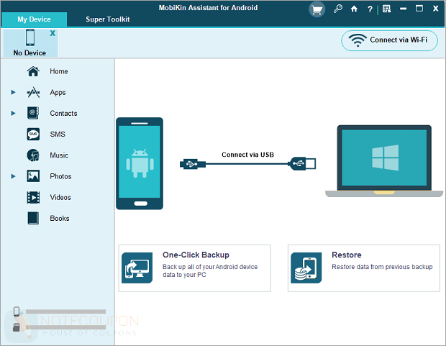Open the Books text entry
Viewport: 446px width, 346px height.
click(x=60, y=218)
